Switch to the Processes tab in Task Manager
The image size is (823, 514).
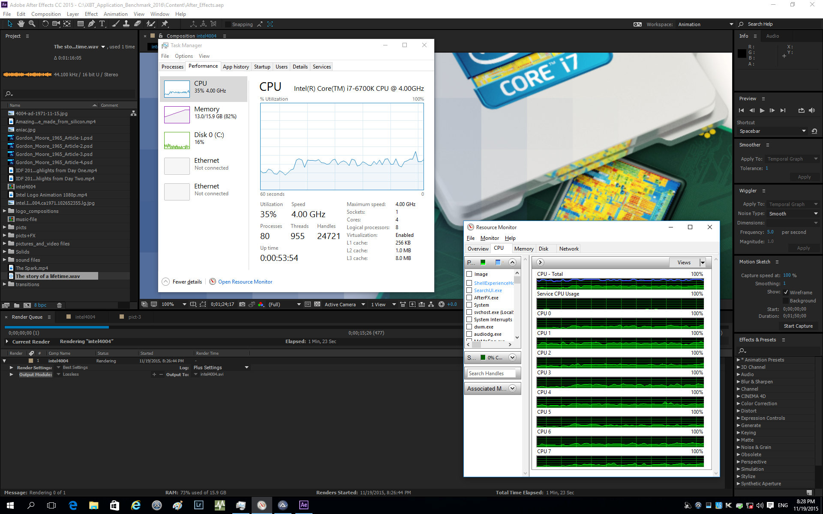coord(172,67)
